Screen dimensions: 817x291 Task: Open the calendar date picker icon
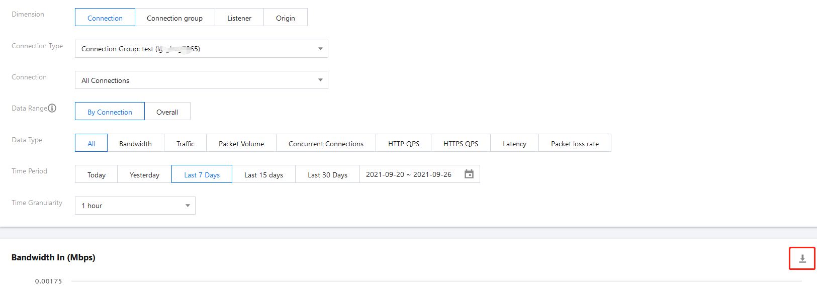469,174
